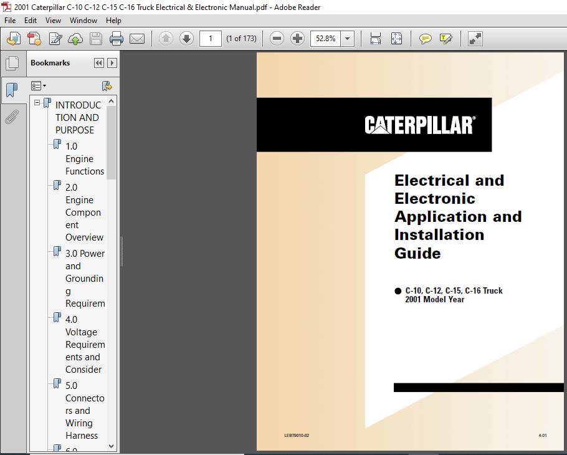Viewport: 567px width, 455px height.
Task: Click the navigation pane splitter grip handle
Action: click(x=122, y=252)
